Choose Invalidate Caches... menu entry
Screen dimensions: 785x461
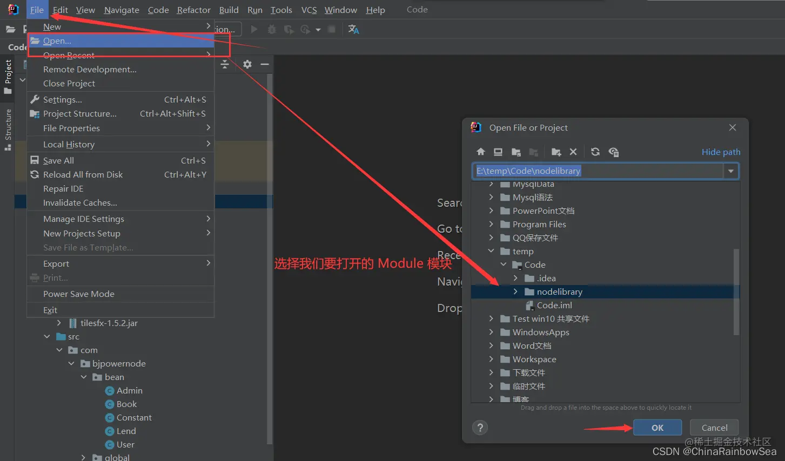(x=121, y=202)
